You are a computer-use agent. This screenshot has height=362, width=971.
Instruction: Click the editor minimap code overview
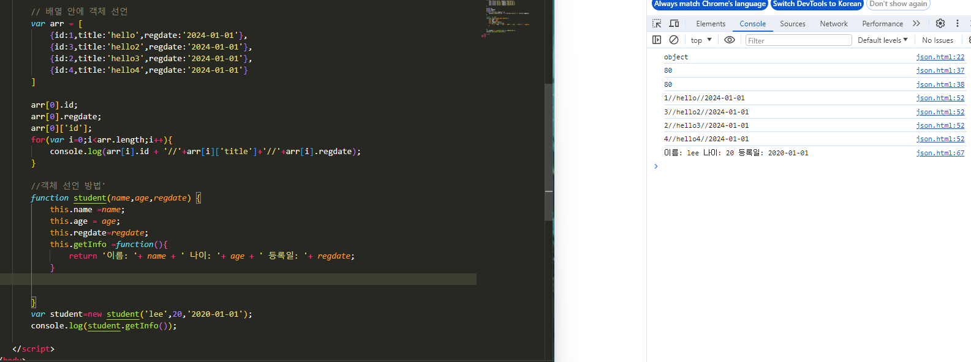(507, 18)
